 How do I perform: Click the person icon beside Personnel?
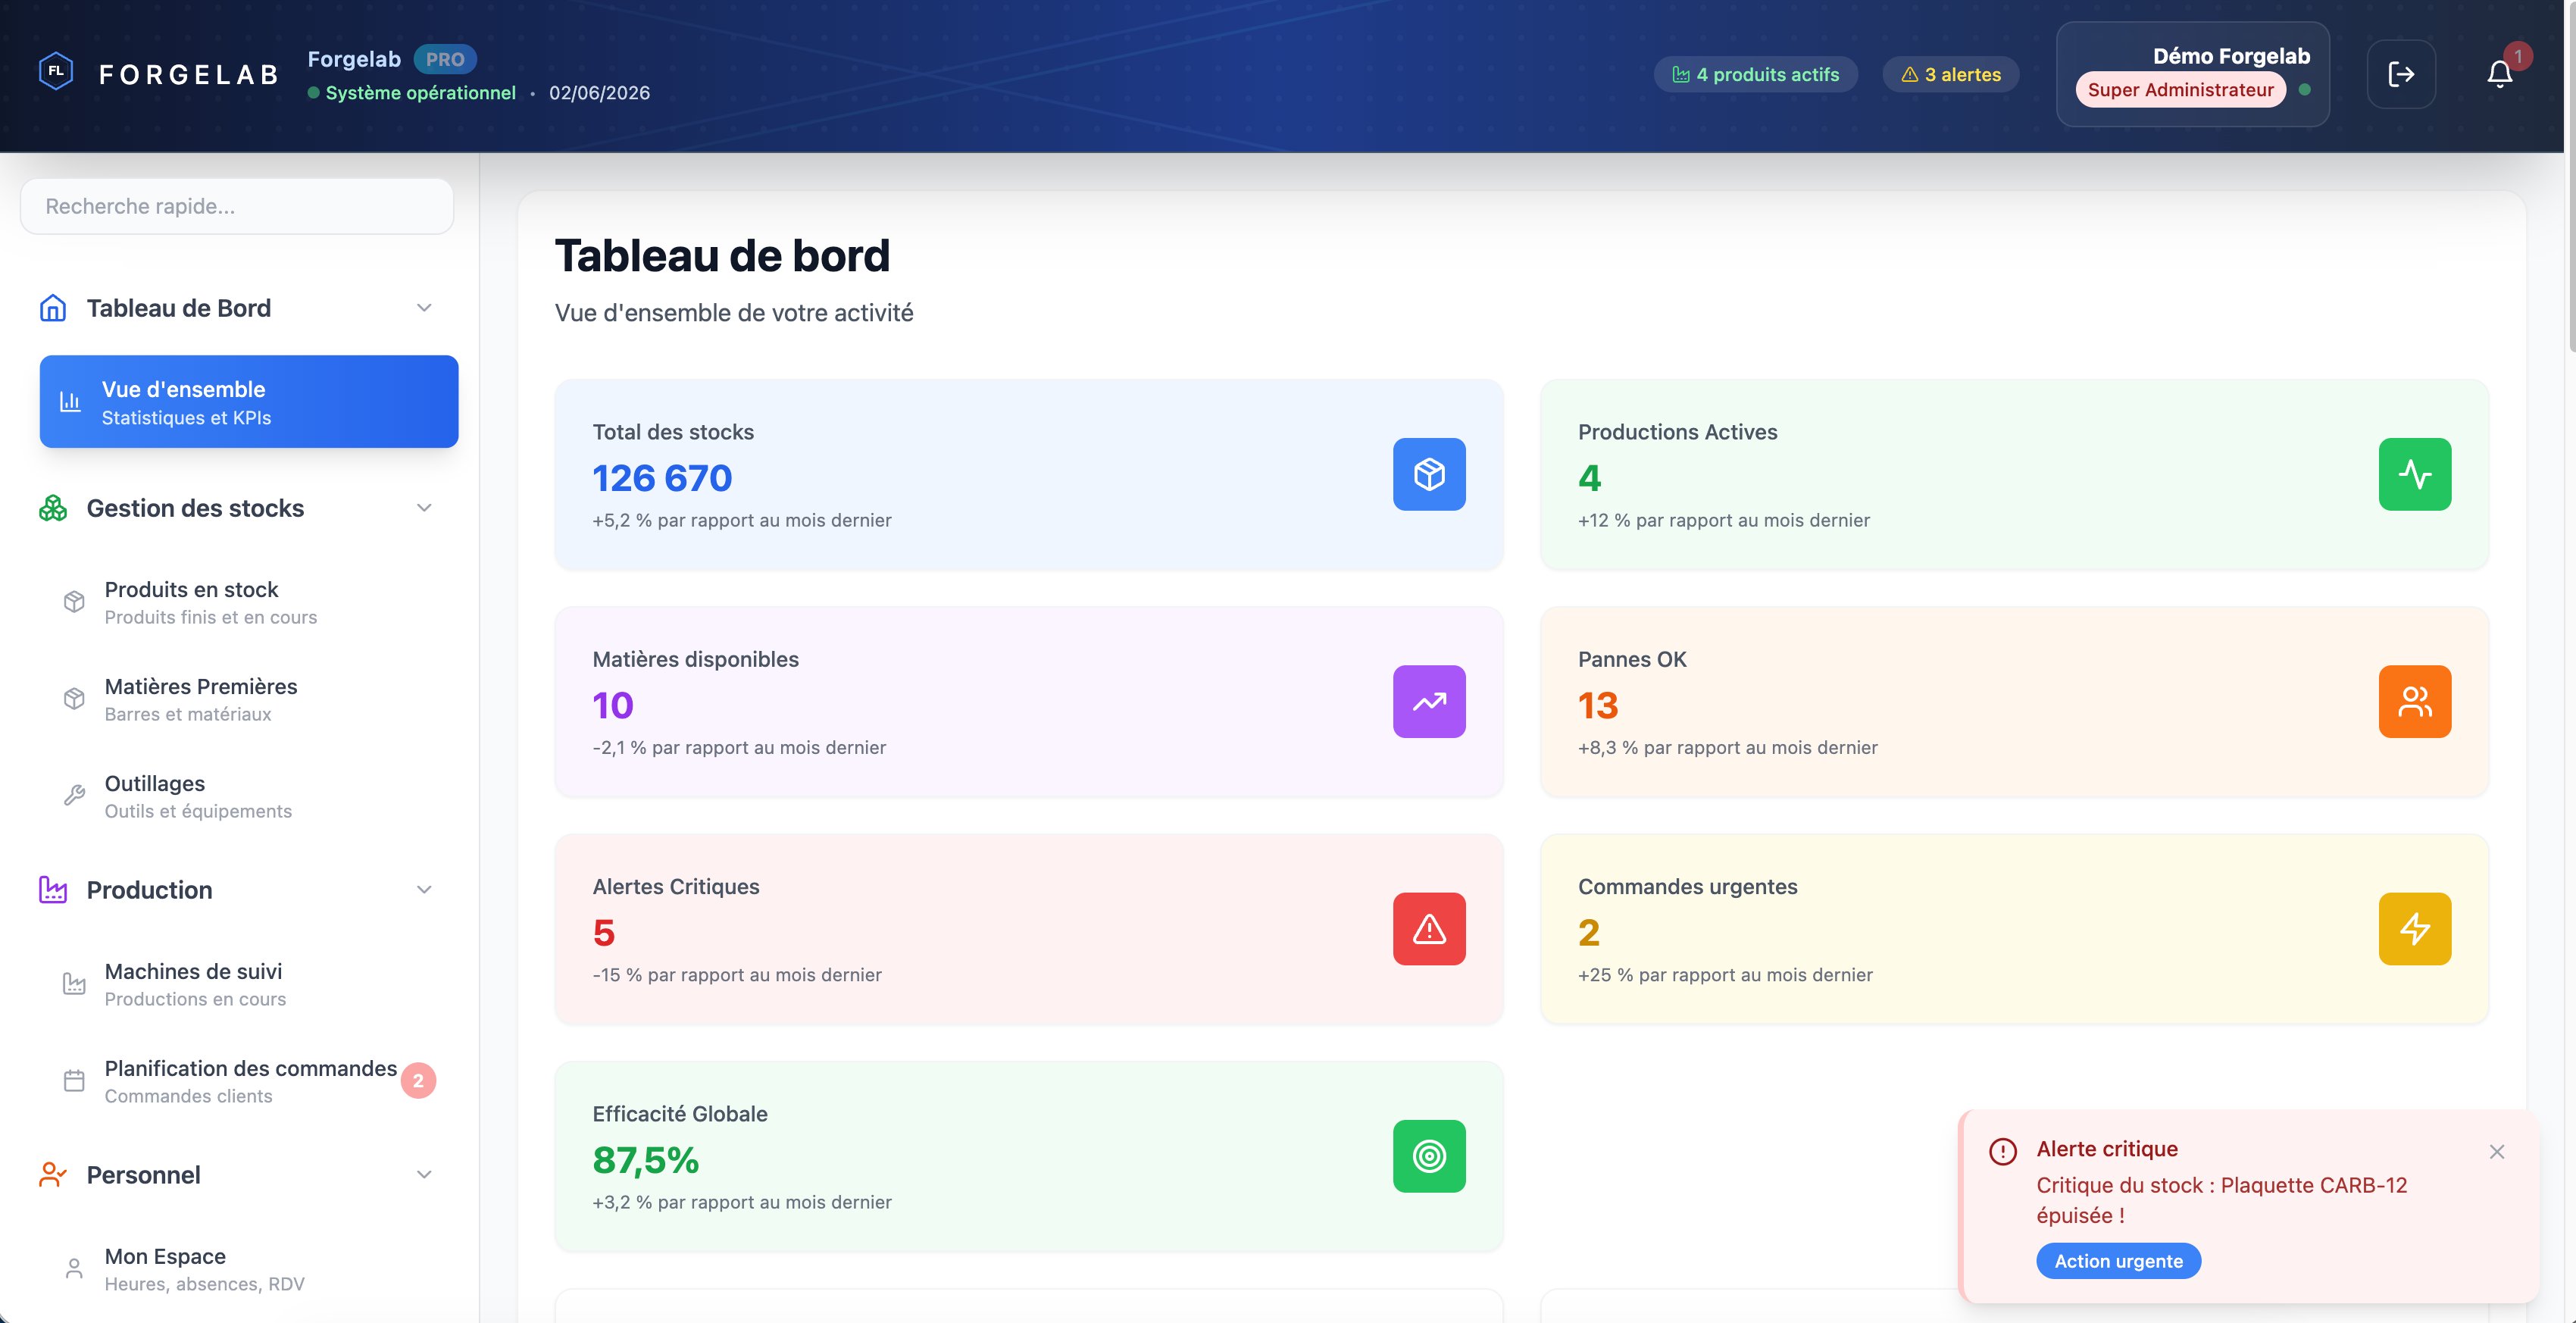pos(53,1175)
